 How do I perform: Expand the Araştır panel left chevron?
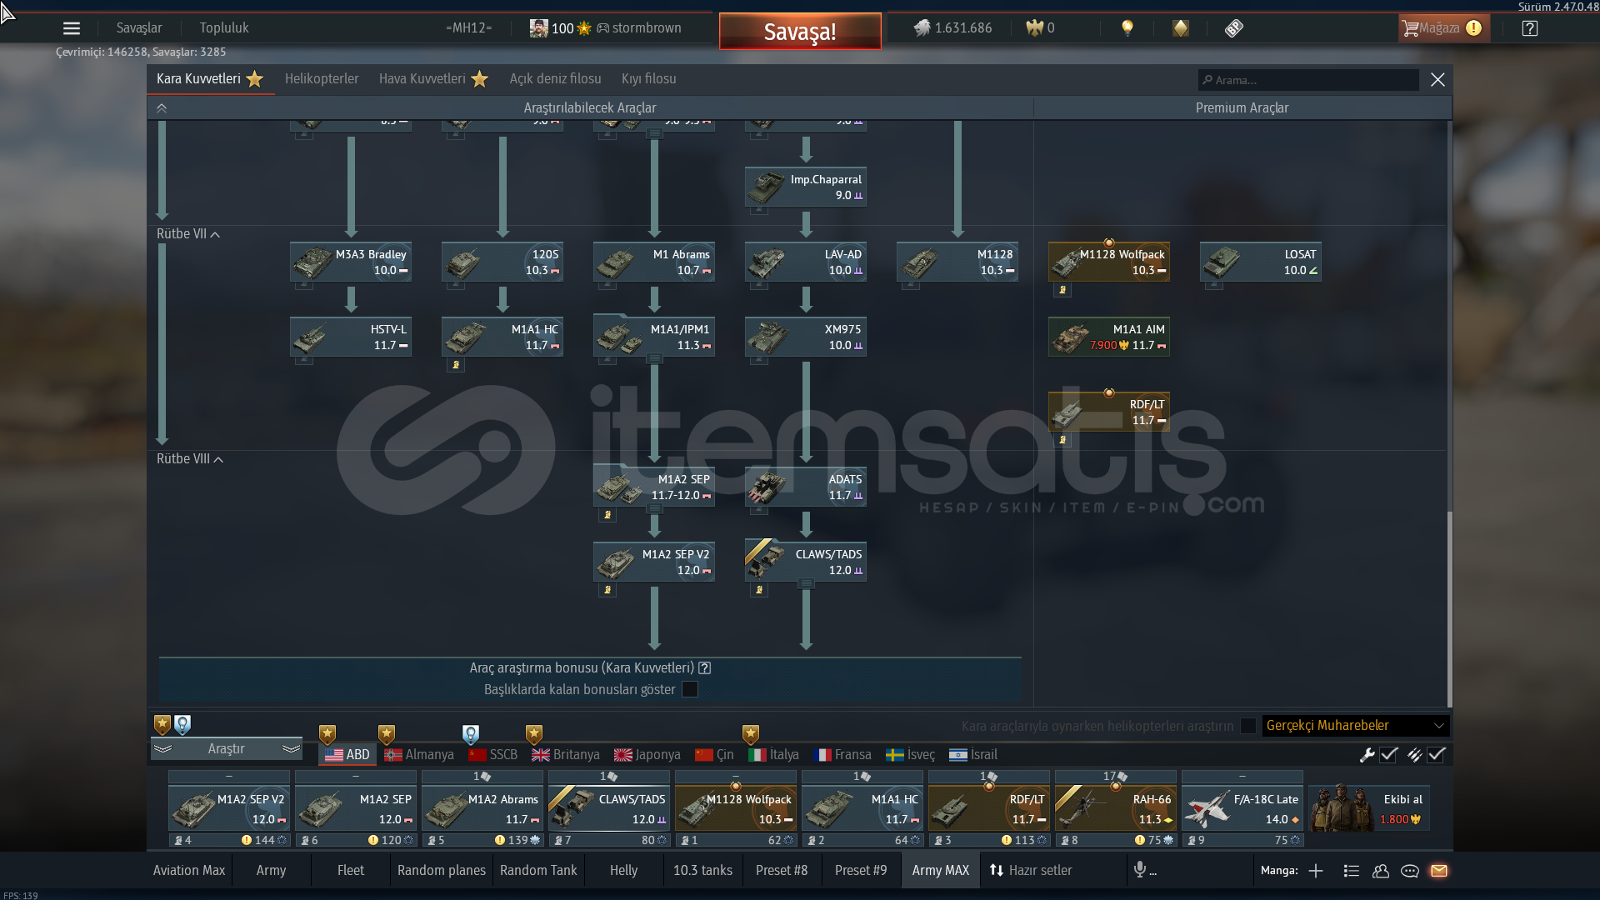pos(163,749)
